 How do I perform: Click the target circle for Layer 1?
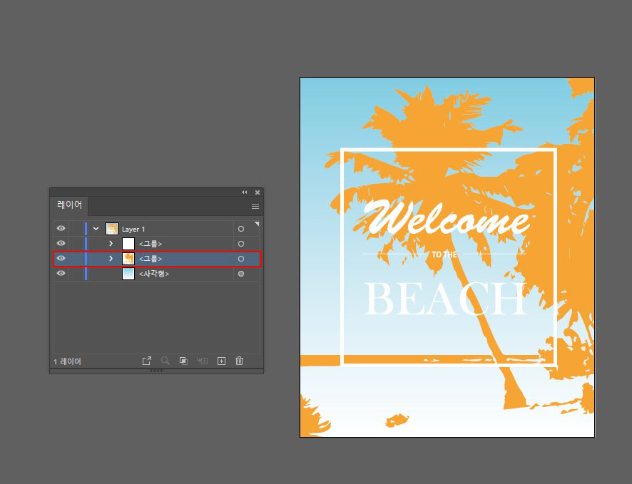pos(241,229)
